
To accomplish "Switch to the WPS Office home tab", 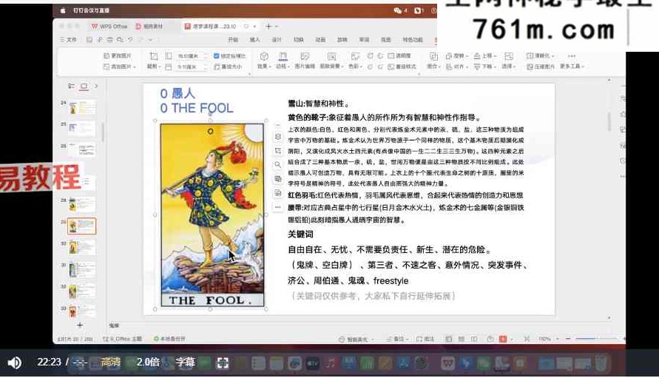I will pos(109,26).
